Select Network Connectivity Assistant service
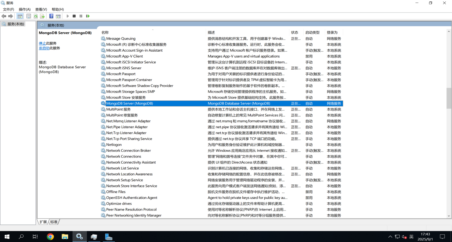This screenshot has height=242, width=452. point(222,162)
